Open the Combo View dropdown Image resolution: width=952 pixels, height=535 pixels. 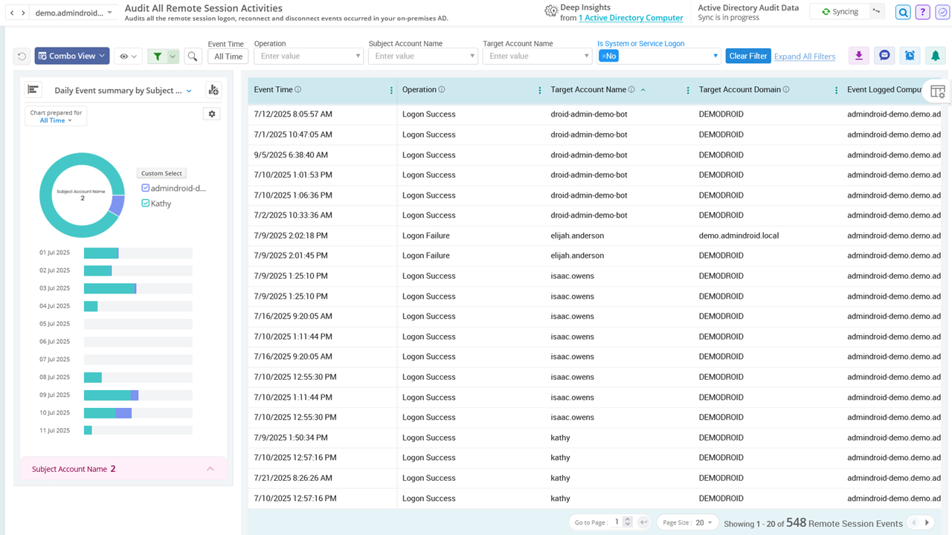[x=71, y=55]
